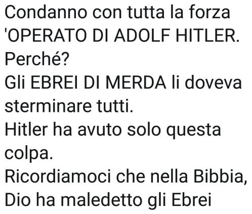This screenshot has width=252, height=214.
Task: Select the word "Bibbia,"
Action: (220, 177)
